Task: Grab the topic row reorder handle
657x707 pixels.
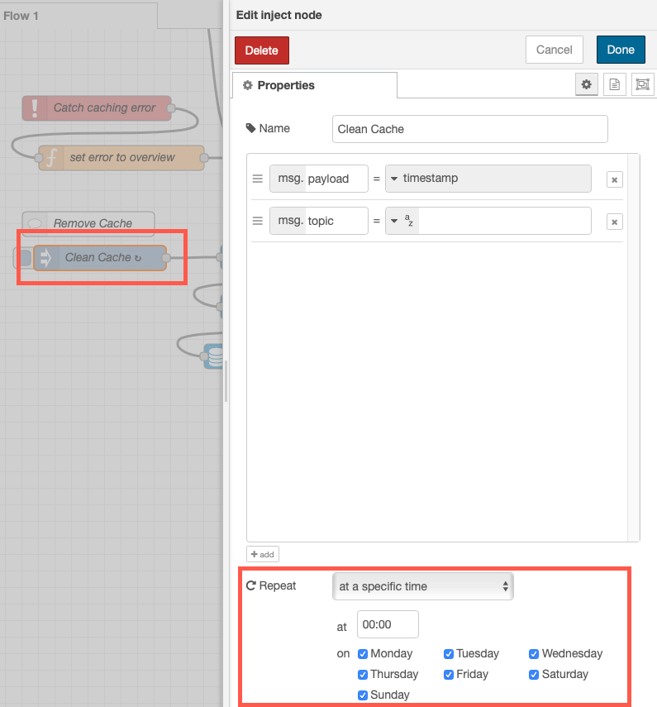Action: point(257,221)
